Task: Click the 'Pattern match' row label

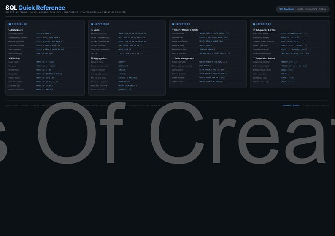Action: (14, 78)
